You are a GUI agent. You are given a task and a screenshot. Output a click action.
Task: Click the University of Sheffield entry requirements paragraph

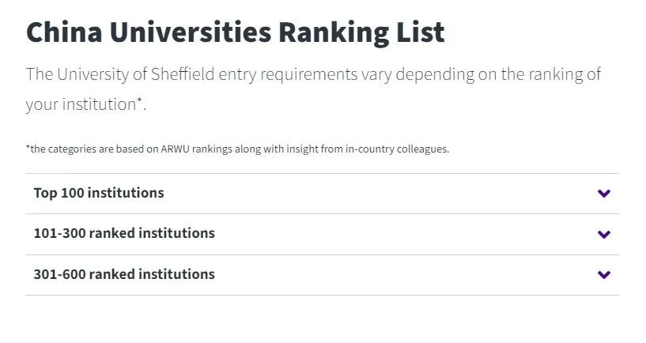tap(313, 89)
